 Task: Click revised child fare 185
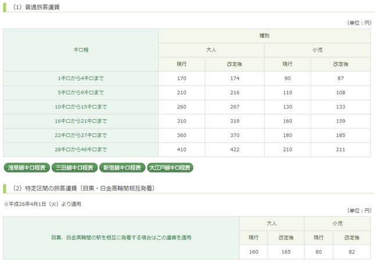[x=341, y=135]
